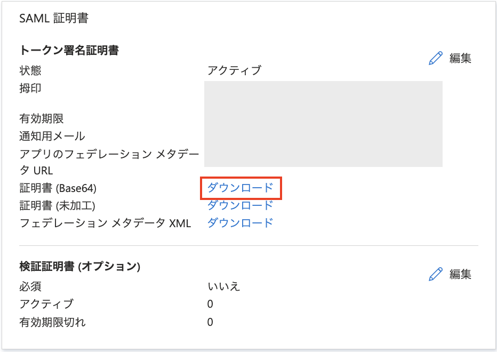Click the 通知用メール field label

pos(52,136)
